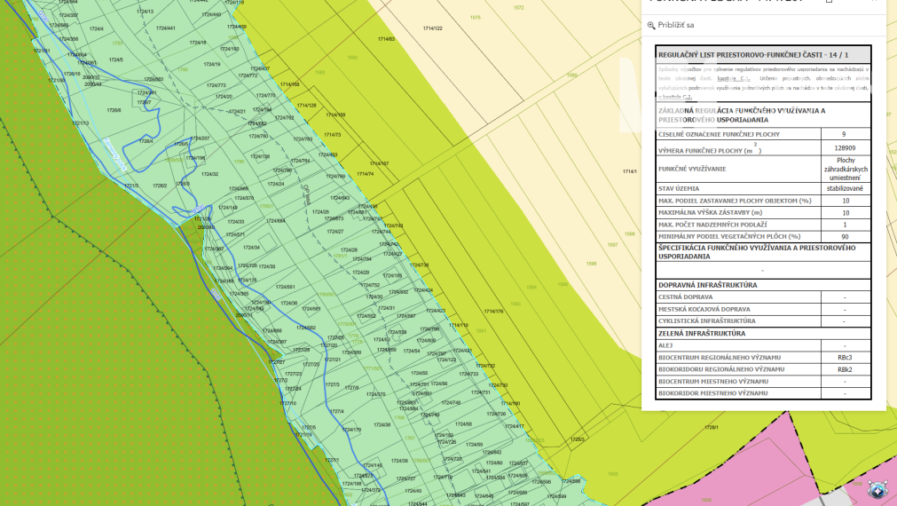Select parcel 1724/441 in the garden area

(165, 28)
